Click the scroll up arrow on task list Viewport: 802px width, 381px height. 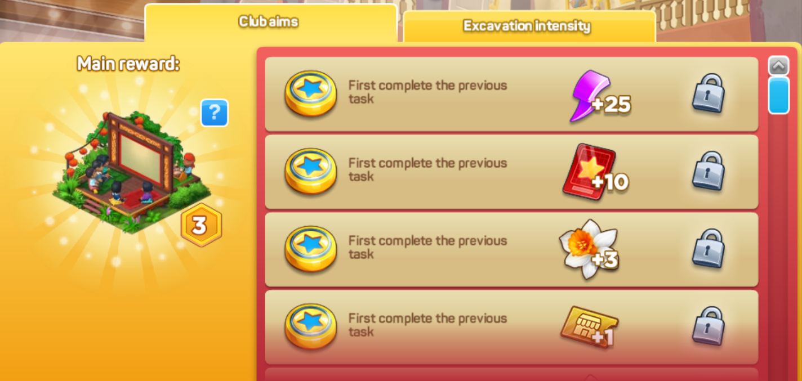click(x=778, y=66)
